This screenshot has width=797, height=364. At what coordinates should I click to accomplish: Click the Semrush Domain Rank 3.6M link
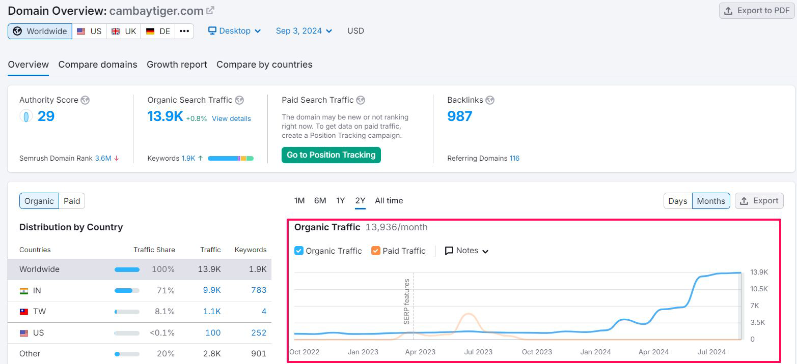[x=103, y=158]
